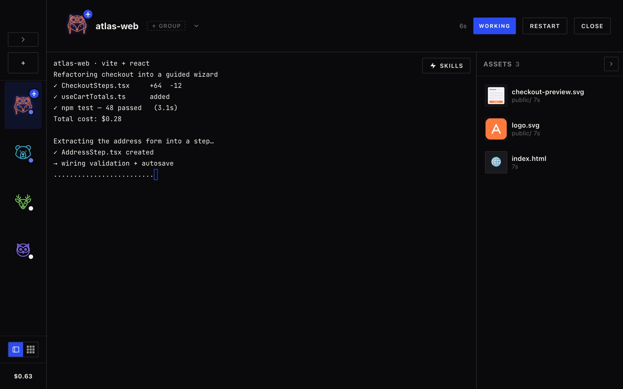Click the $0.63 total cost
The width and height of the screenshot is (623, 389).
click(23, 376)
